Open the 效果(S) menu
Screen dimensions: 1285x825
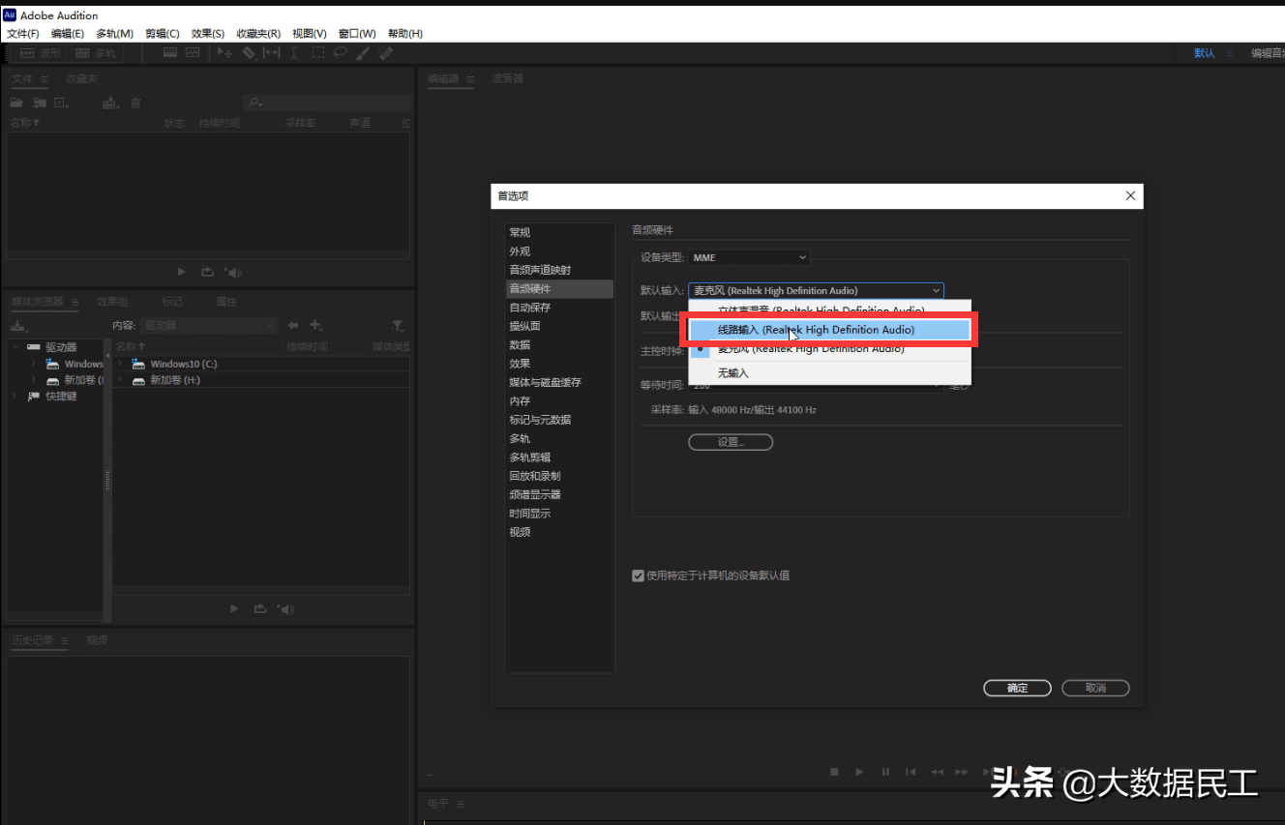click(208, 34)
